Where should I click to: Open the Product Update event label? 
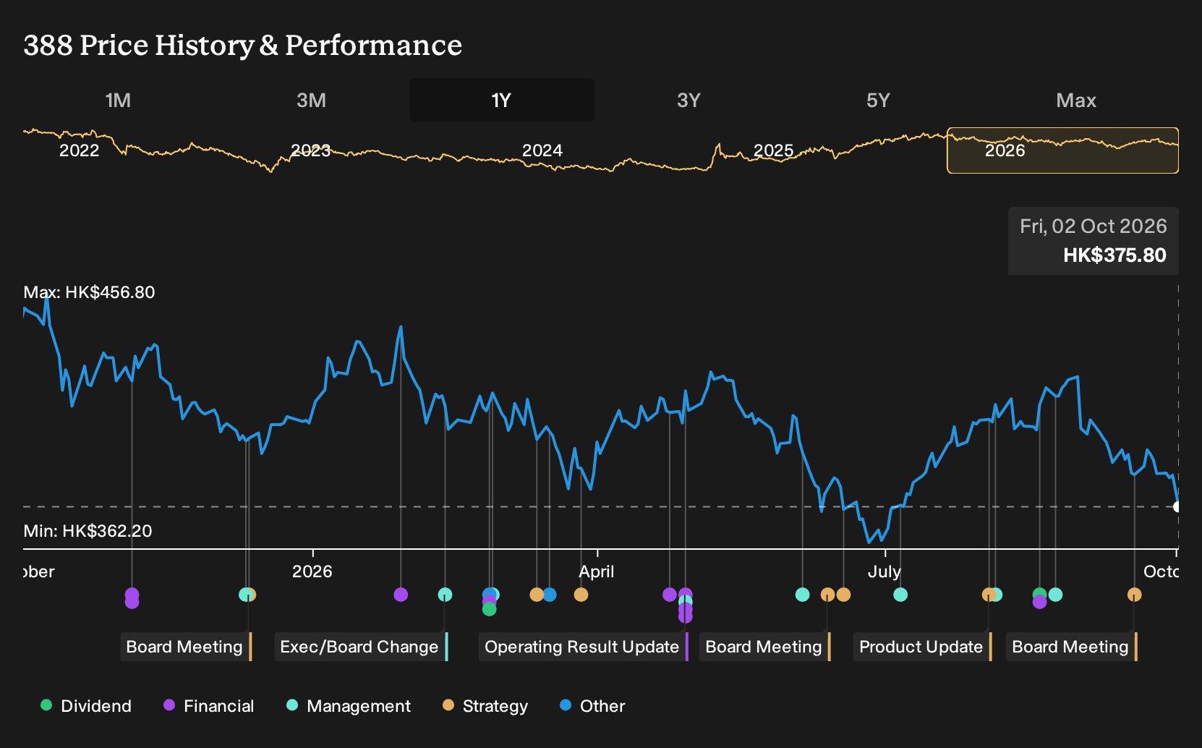tap(923, 647)
